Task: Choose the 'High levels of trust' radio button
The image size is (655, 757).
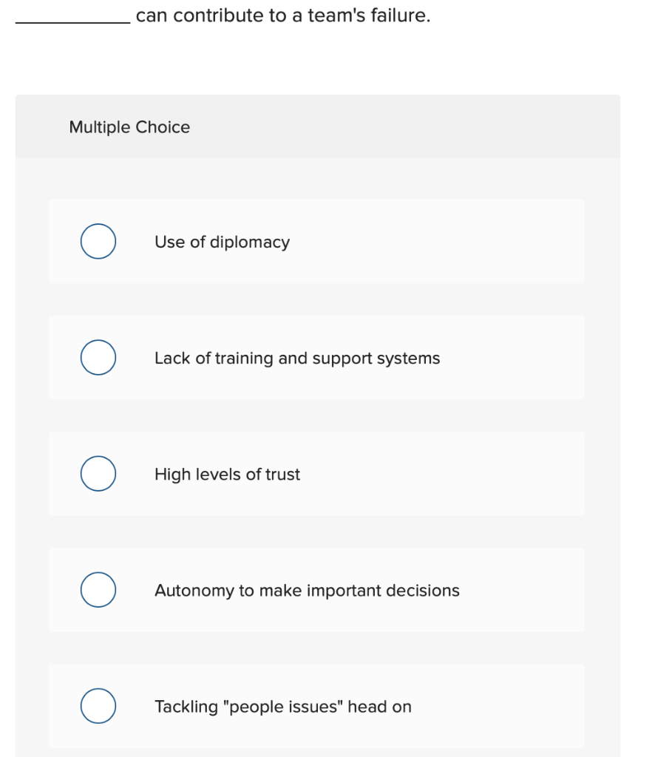Action: (98, 473)
